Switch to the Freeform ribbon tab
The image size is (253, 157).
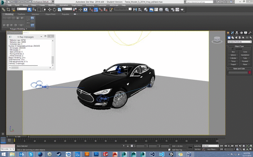(x=21, y=14)
